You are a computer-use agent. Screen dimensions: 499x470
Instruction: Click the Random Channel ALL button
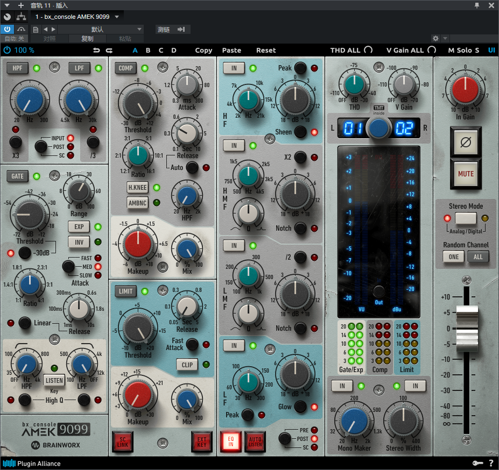[478, 257]
